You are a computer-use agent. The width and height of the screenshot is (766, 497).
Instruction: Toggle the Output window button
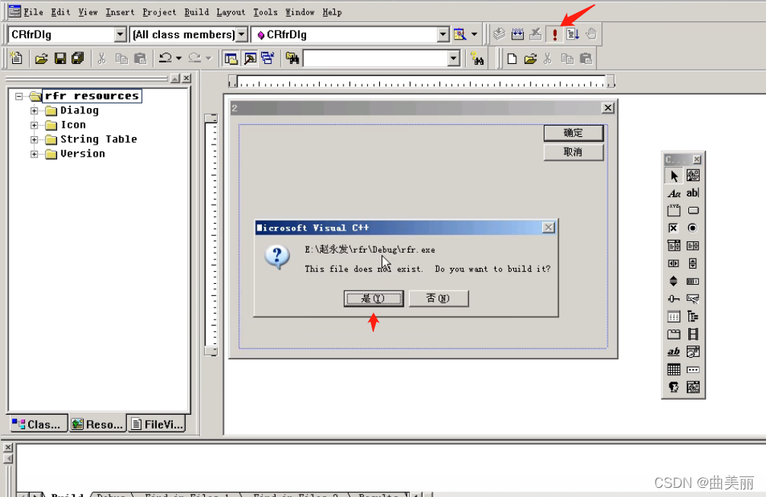[x=250, y=59]
